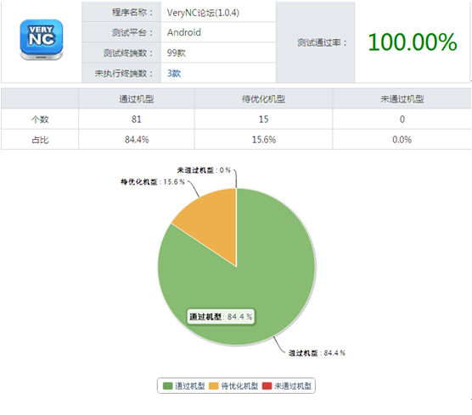Click the 15.6% table cell
The image size is (472, 415).
[264, 140]
